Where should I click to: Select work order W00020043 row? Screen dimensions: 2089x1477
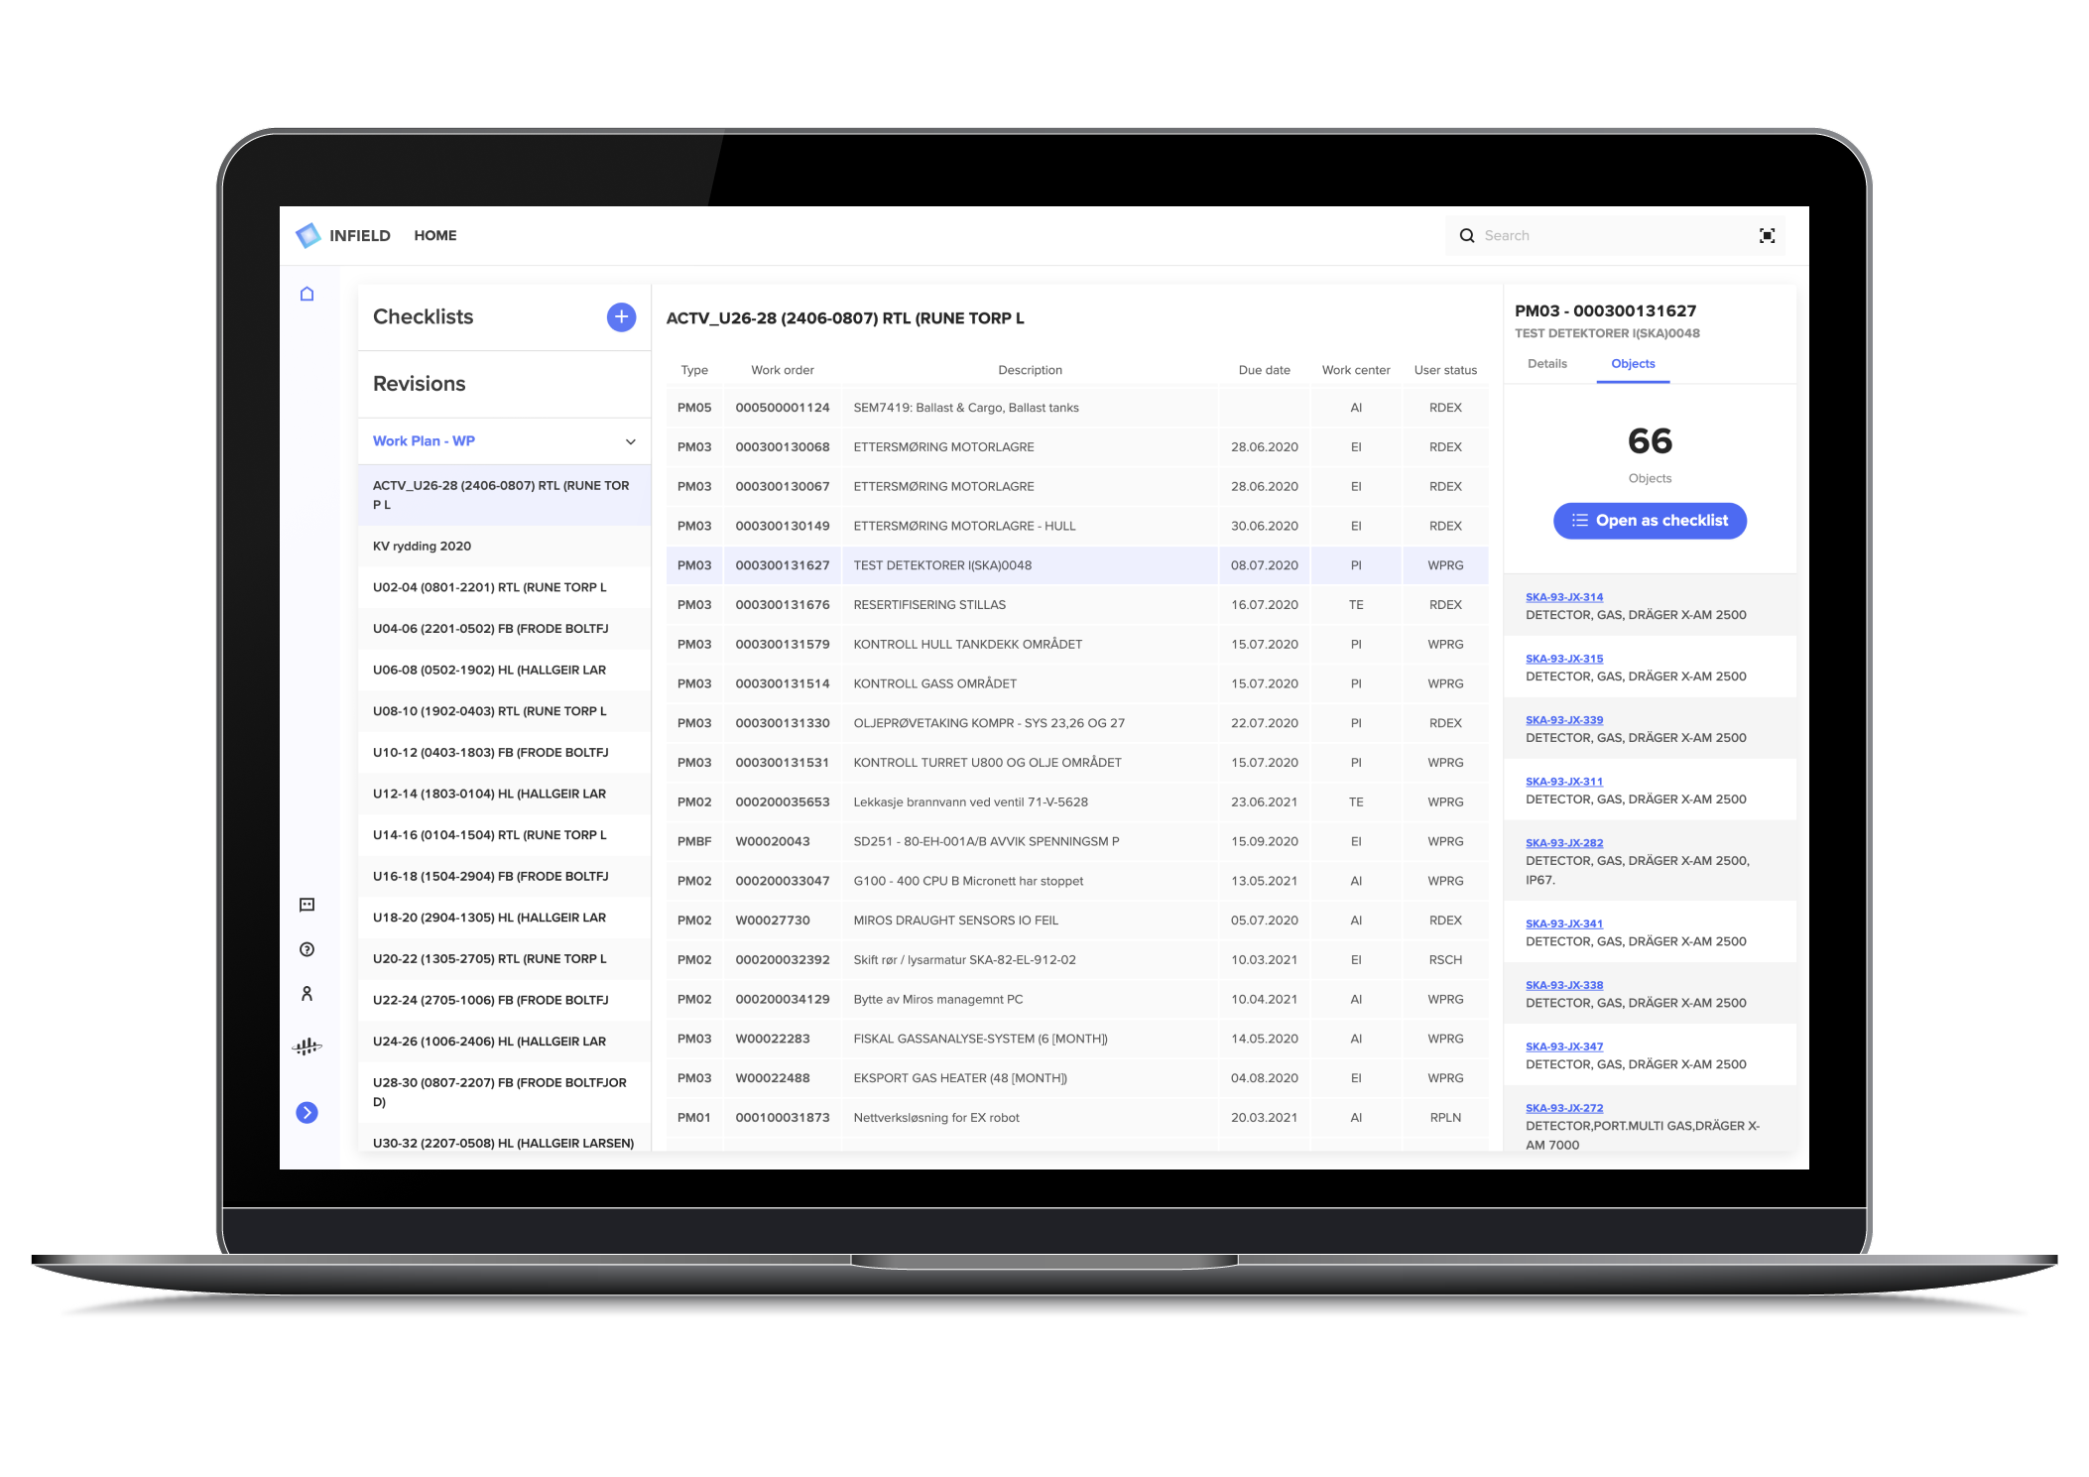1077,841
